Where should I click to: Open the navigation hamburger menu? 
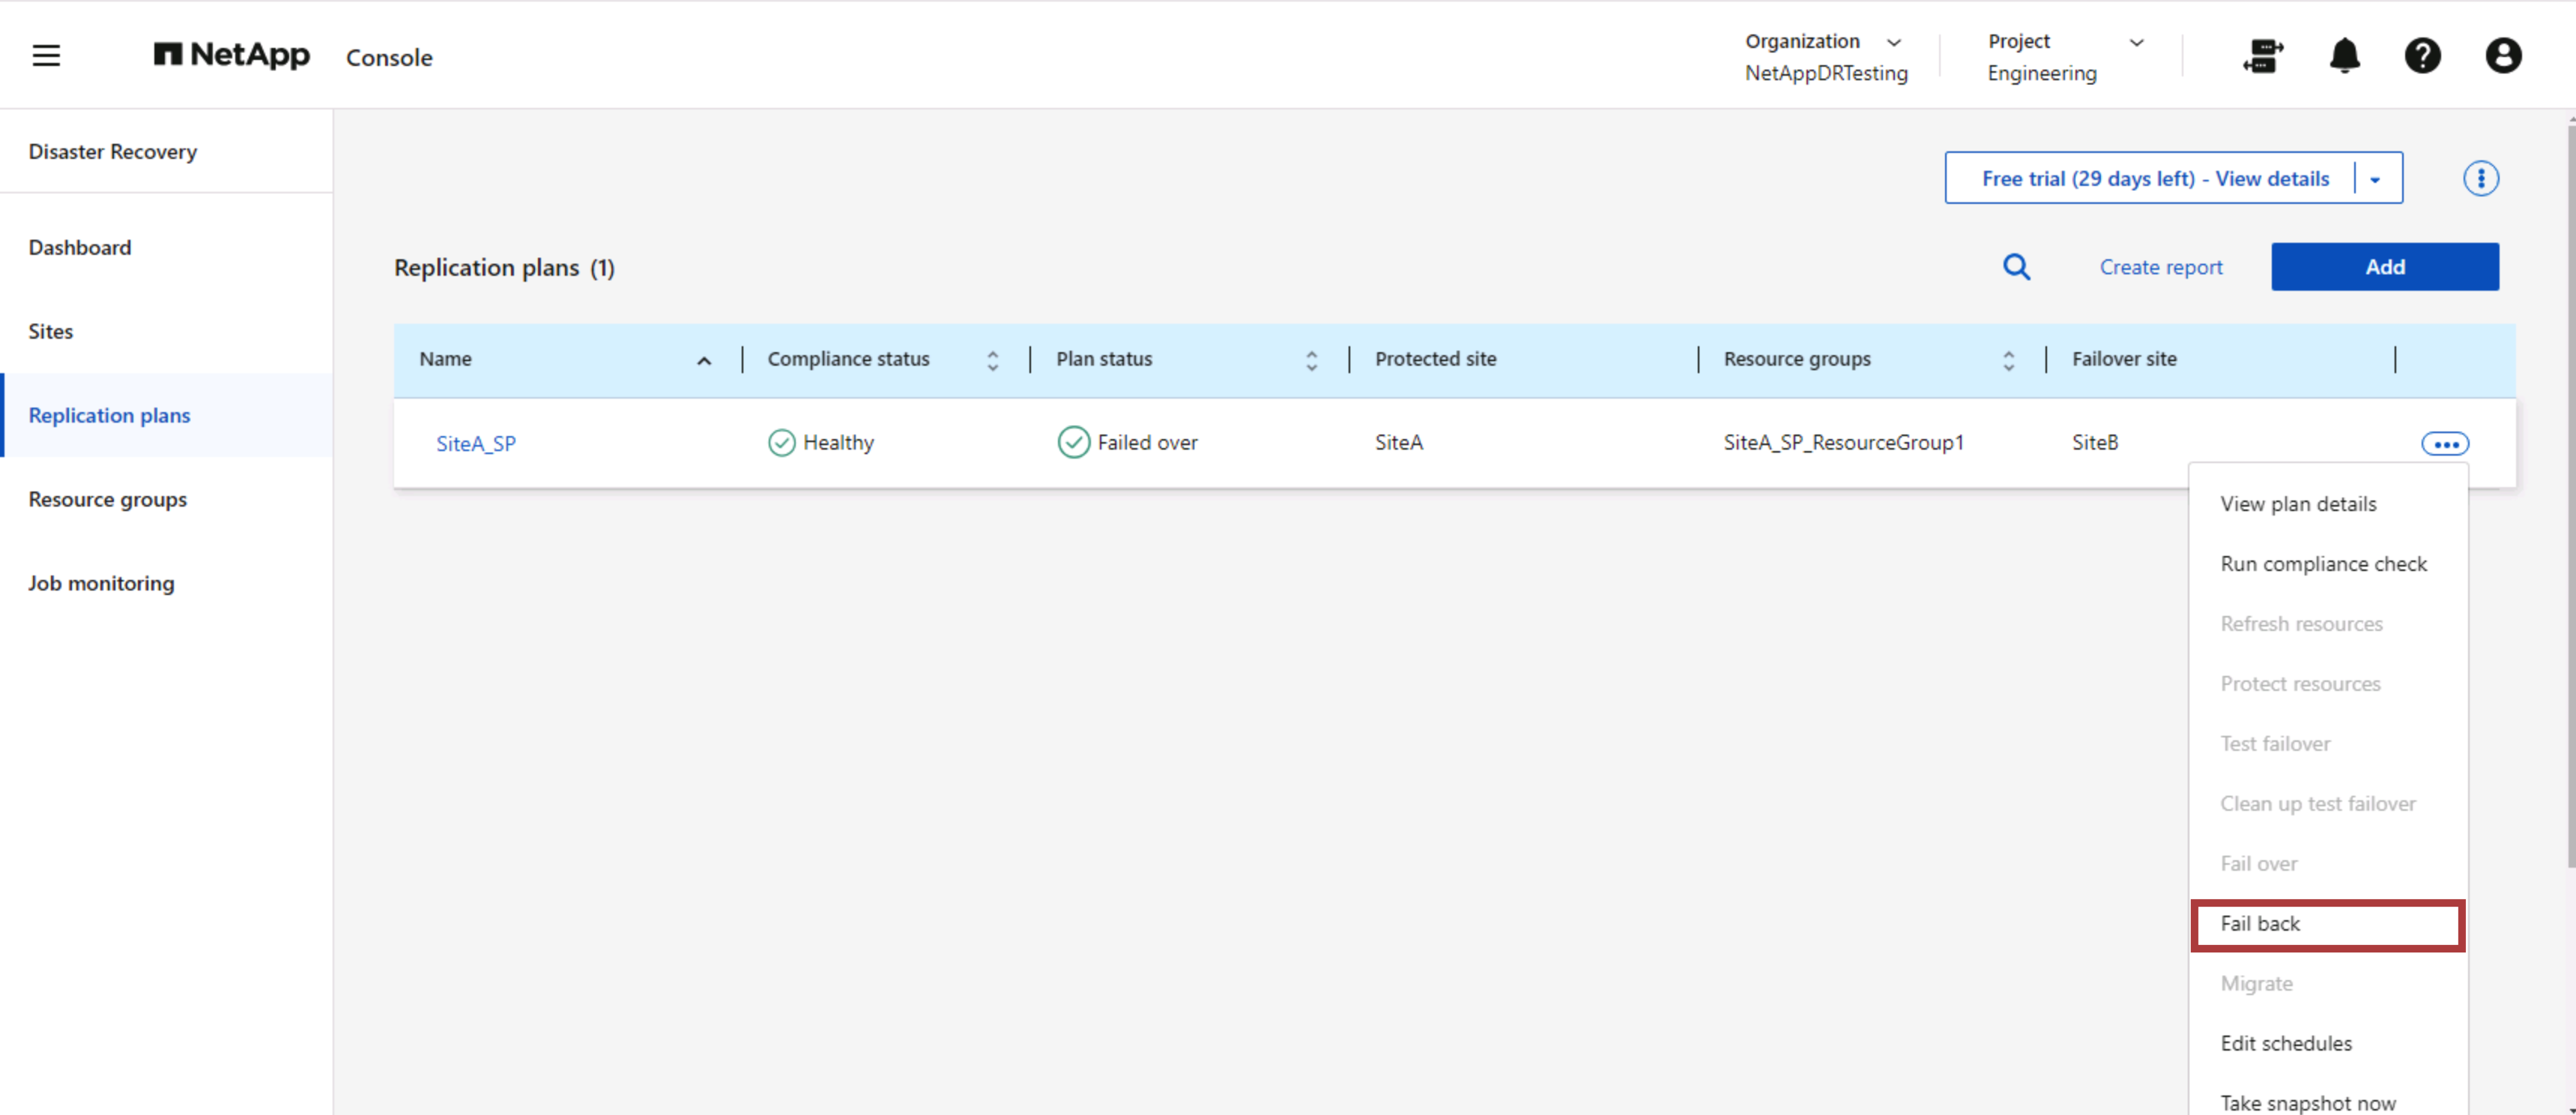(45, 56)
